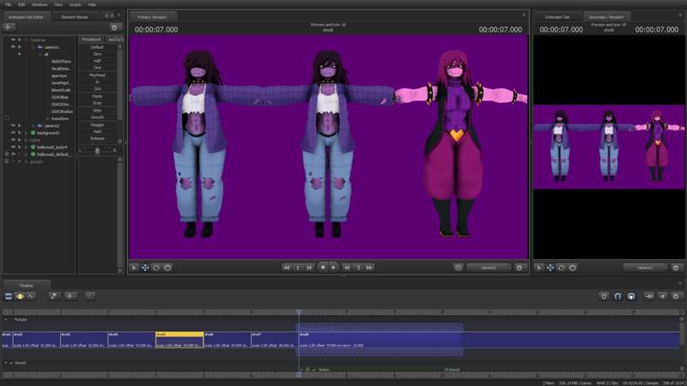Add animation set with the plus button
Viewport: 687px width, 386px height.
(x=9, y=27)
